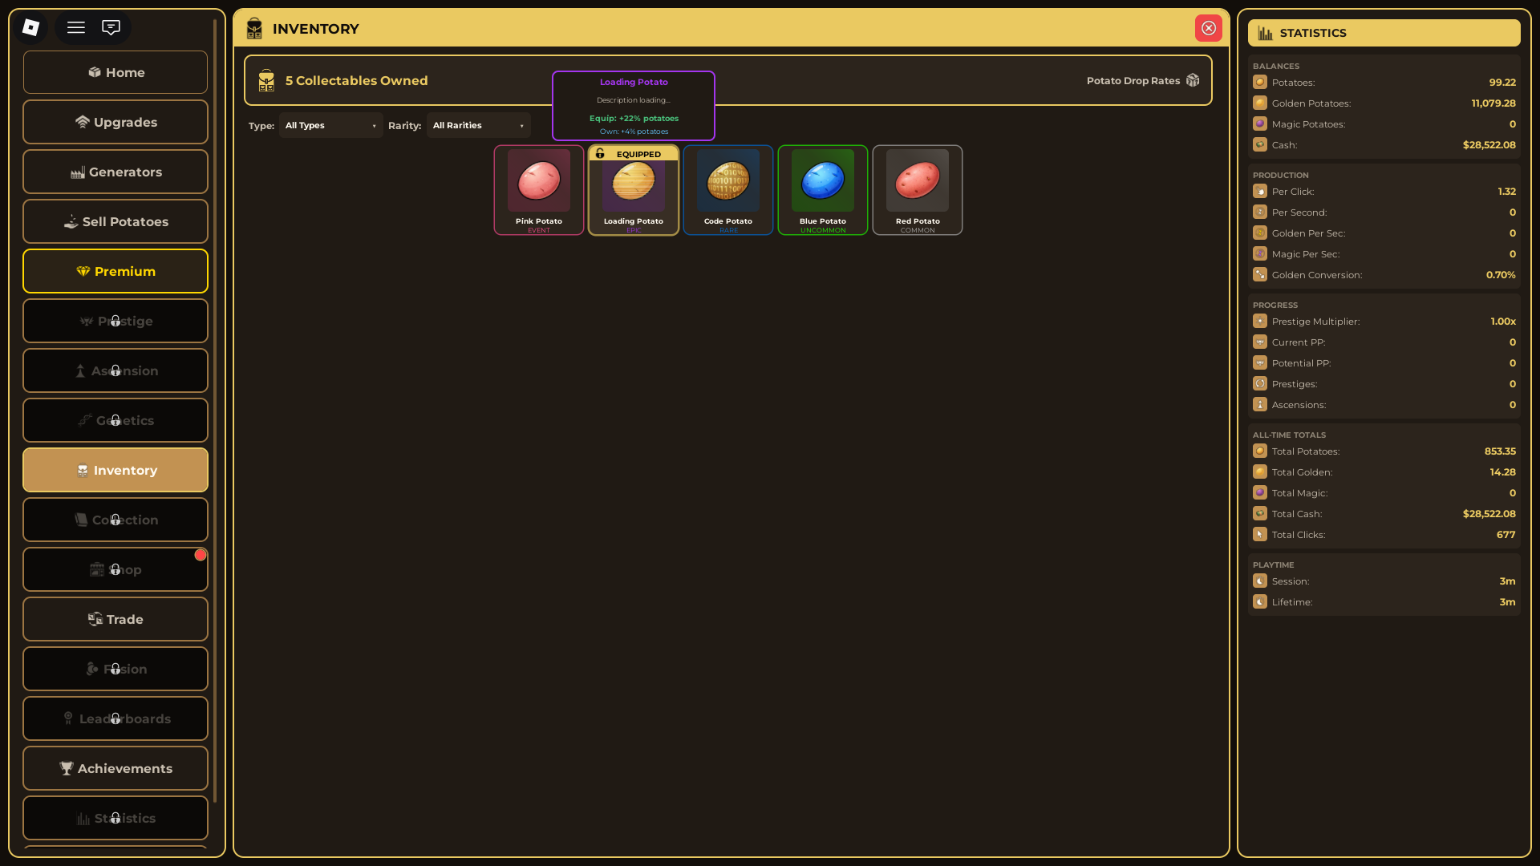Viewport: 1540px width, 866px height.
Task: Open the All Types dropdown
Action: [330, 126]
